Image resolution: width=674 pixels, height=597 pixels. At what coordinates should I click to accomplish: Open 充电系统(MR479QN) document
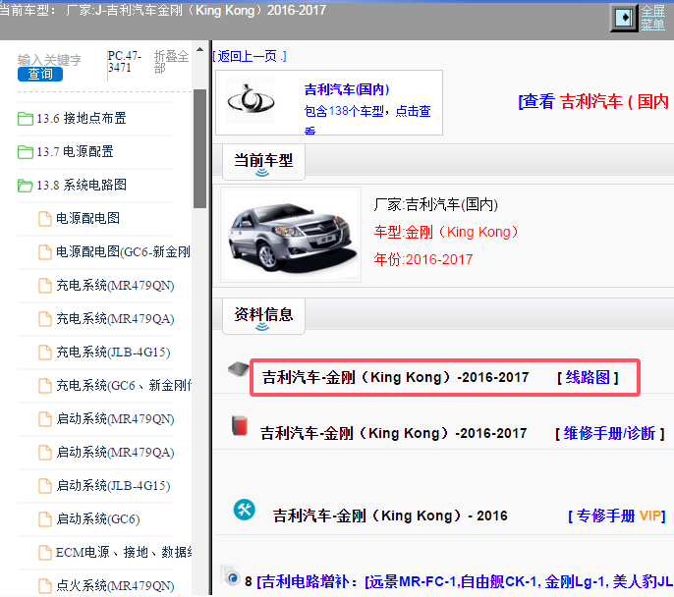coord(115,285)
